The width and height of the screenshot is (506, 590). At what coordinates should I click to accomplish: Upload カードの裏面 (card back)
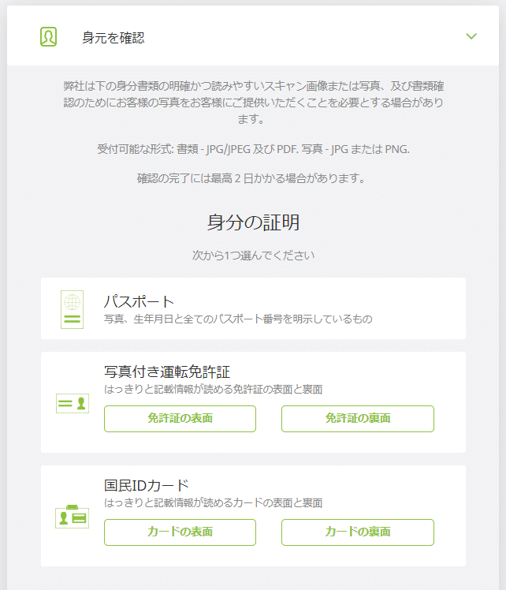point(358,532)
